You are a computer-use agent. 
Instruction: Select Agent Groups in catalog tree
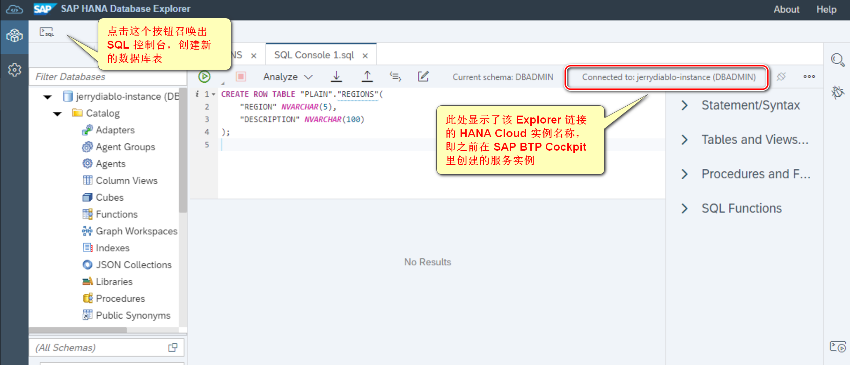125,147
